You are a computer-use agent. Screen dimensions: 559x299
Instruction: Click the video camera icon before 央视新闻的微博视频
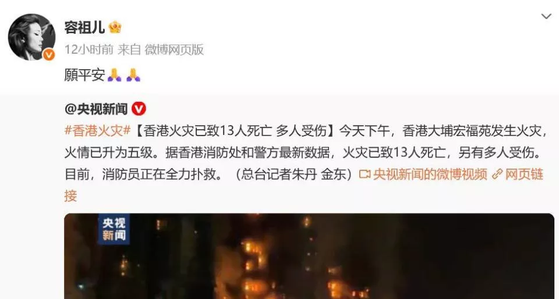coord(365,175)
